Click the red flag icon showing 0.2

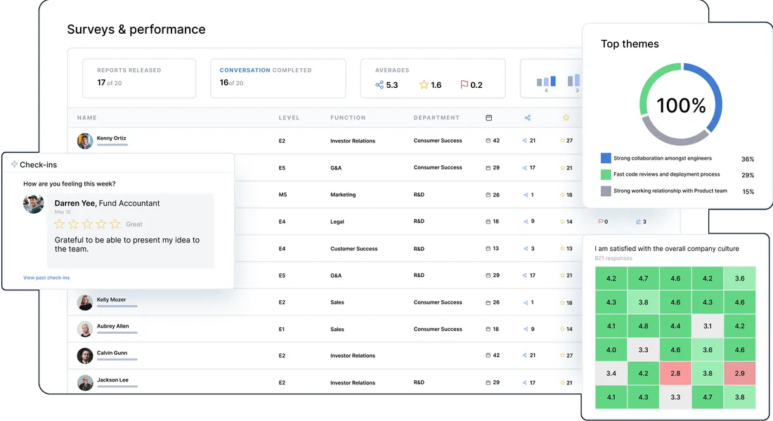(x=463, y=84)
